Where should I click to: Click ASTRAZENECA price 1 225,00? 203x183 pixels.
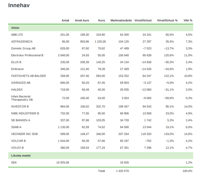(100, 42)
